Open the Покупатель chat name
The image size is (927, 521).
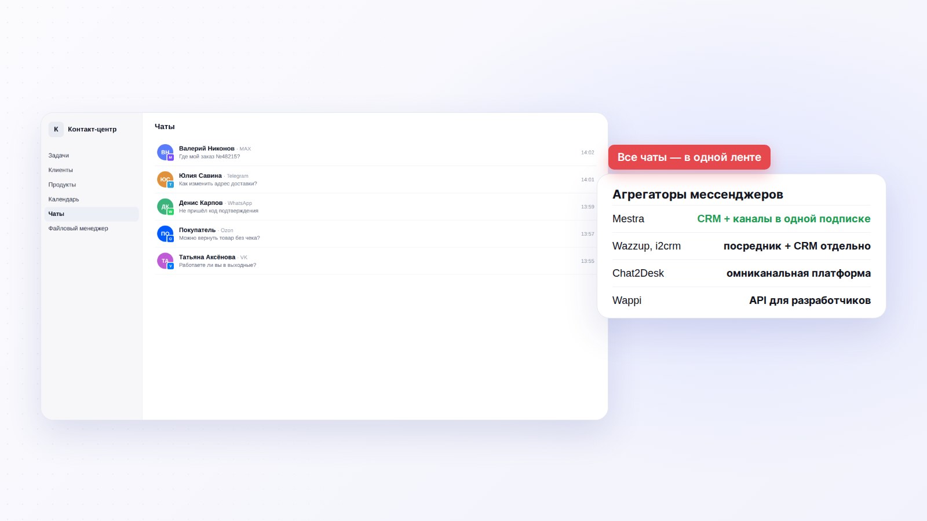(x=197, y=230)
